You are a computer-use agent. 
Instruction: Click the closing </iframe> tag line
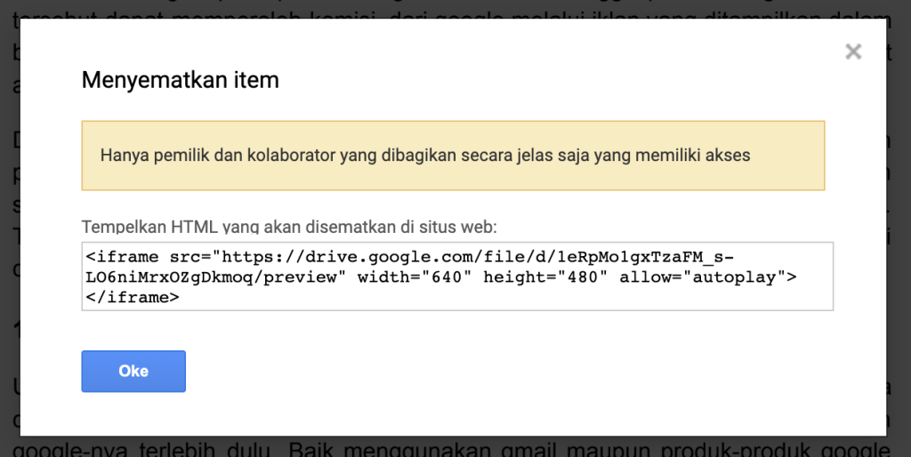click(133, 298)
